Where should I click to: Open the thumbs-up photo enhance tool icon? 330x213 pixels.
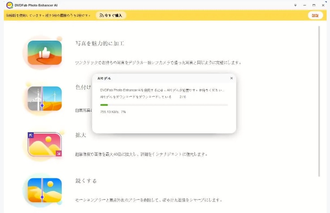(45, 53)
